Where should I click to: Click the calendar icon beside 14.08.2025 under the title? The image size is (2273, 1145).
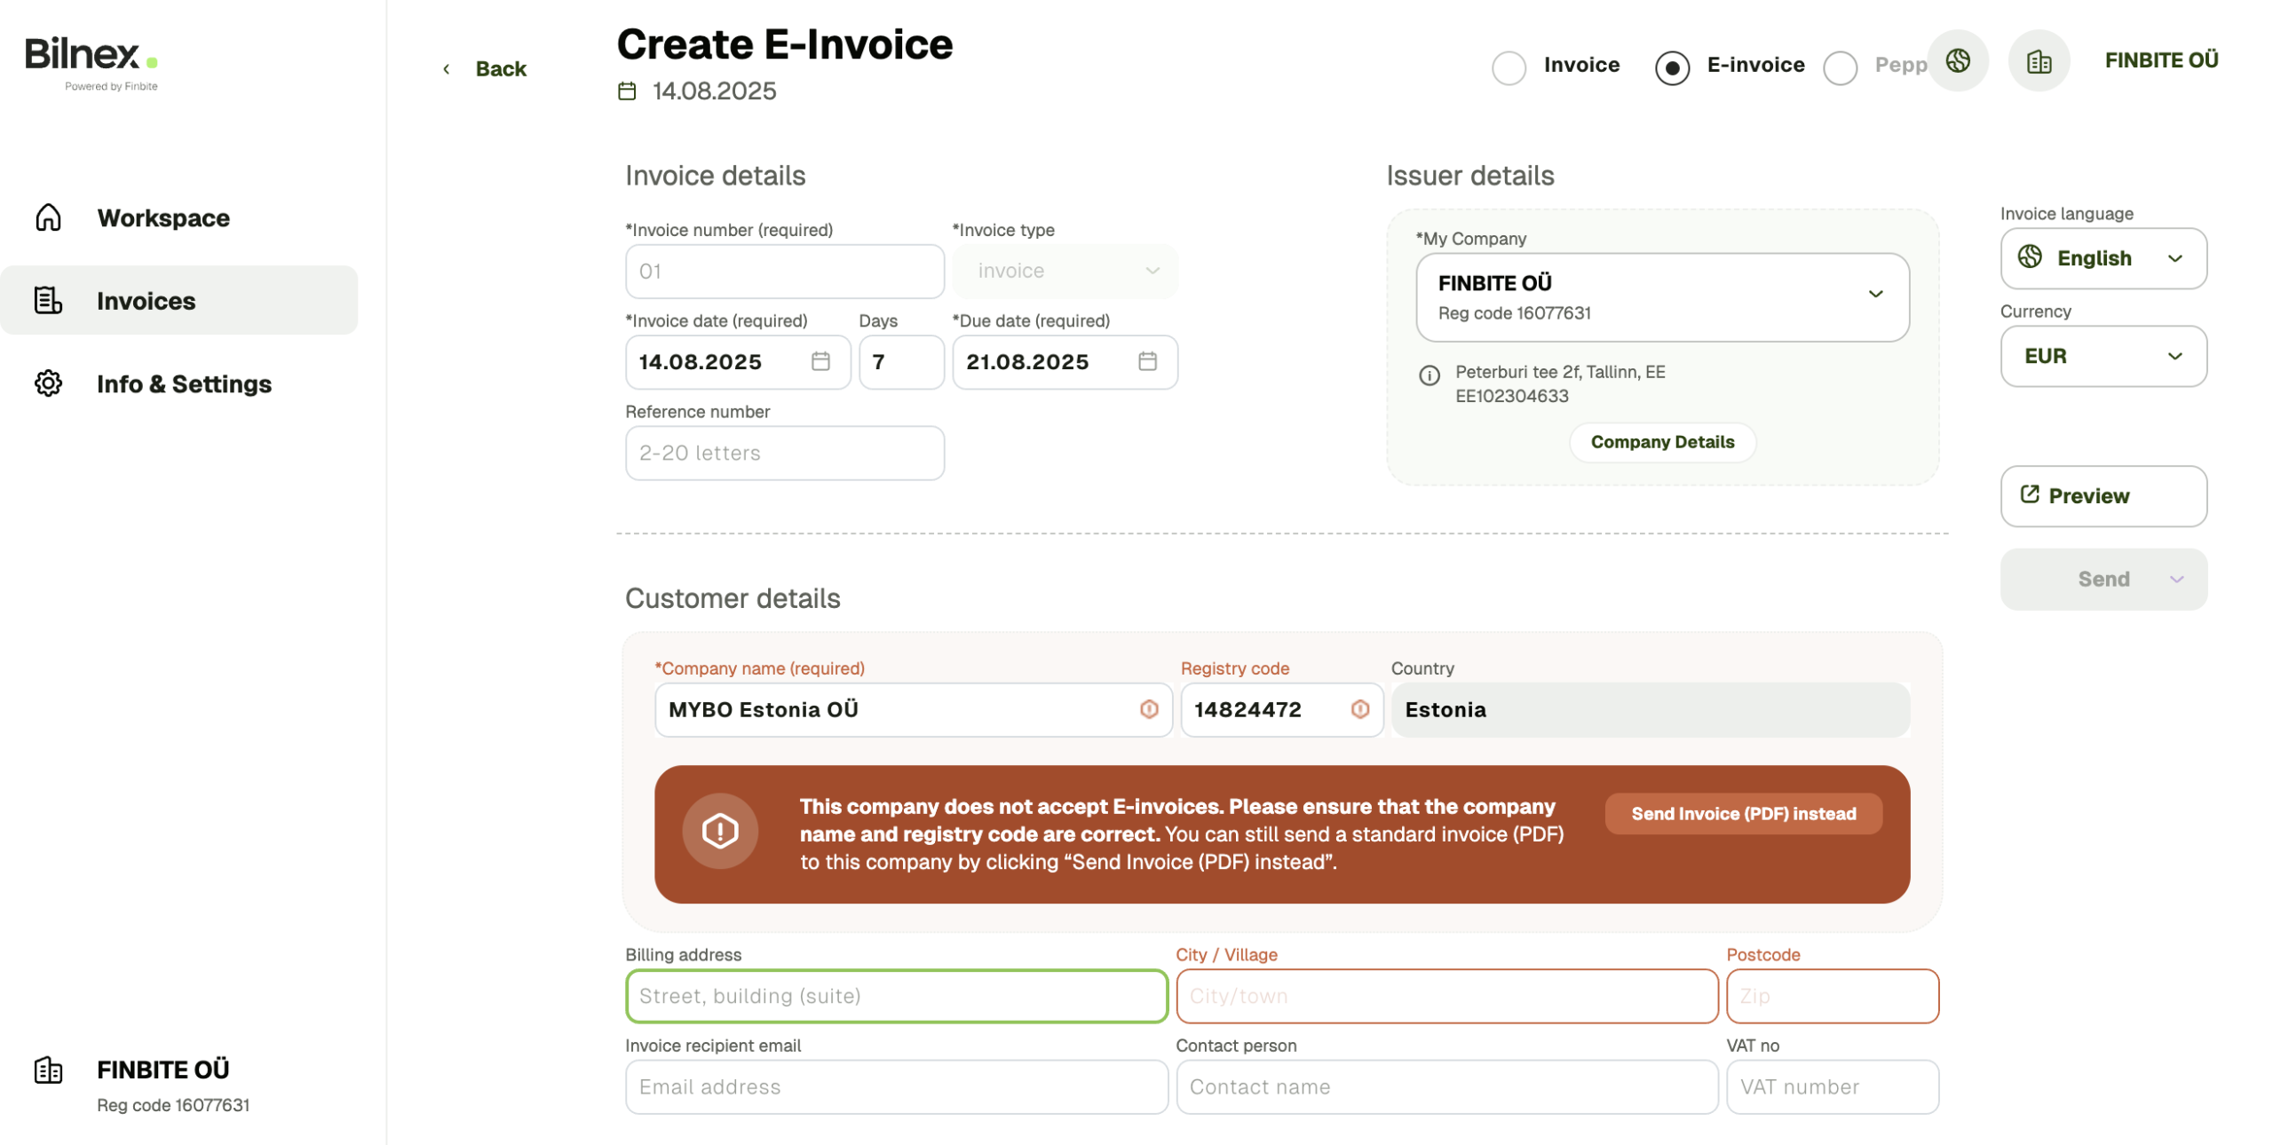point(628,91)
